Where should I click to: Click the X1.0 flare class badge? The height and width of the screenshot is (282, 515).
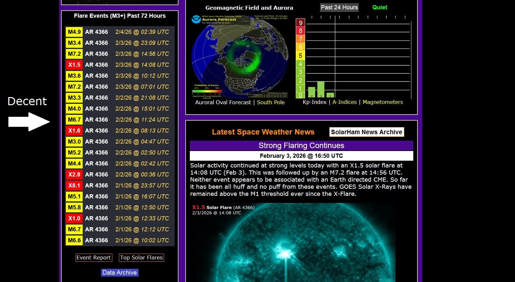[74, 218]
